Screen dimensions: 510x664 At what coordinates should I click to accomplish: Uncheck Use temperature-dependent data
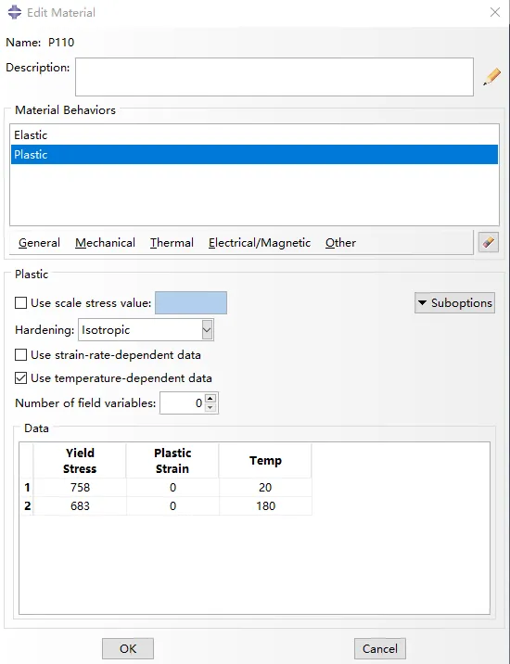(x=20, y=377)
